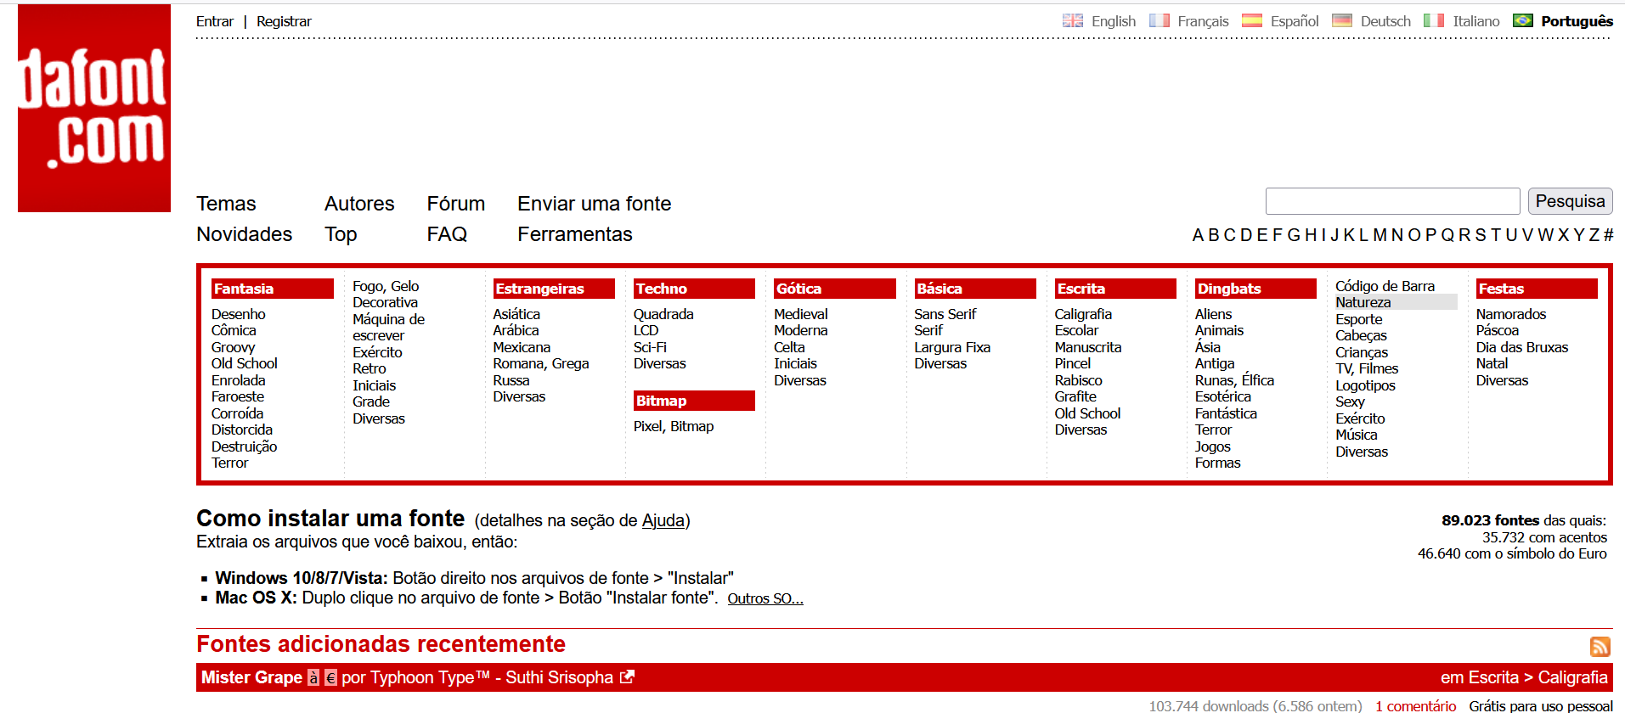Open the FAQ page
Viewport: 1625px width, 713px height.
pos(447,234)
